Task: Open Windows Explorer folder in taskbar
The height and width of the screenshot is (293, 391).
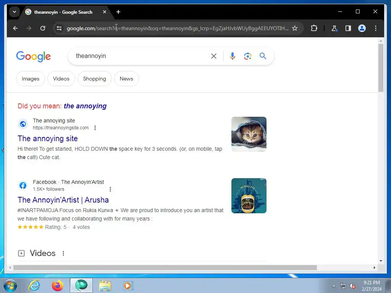Action: 105,285
